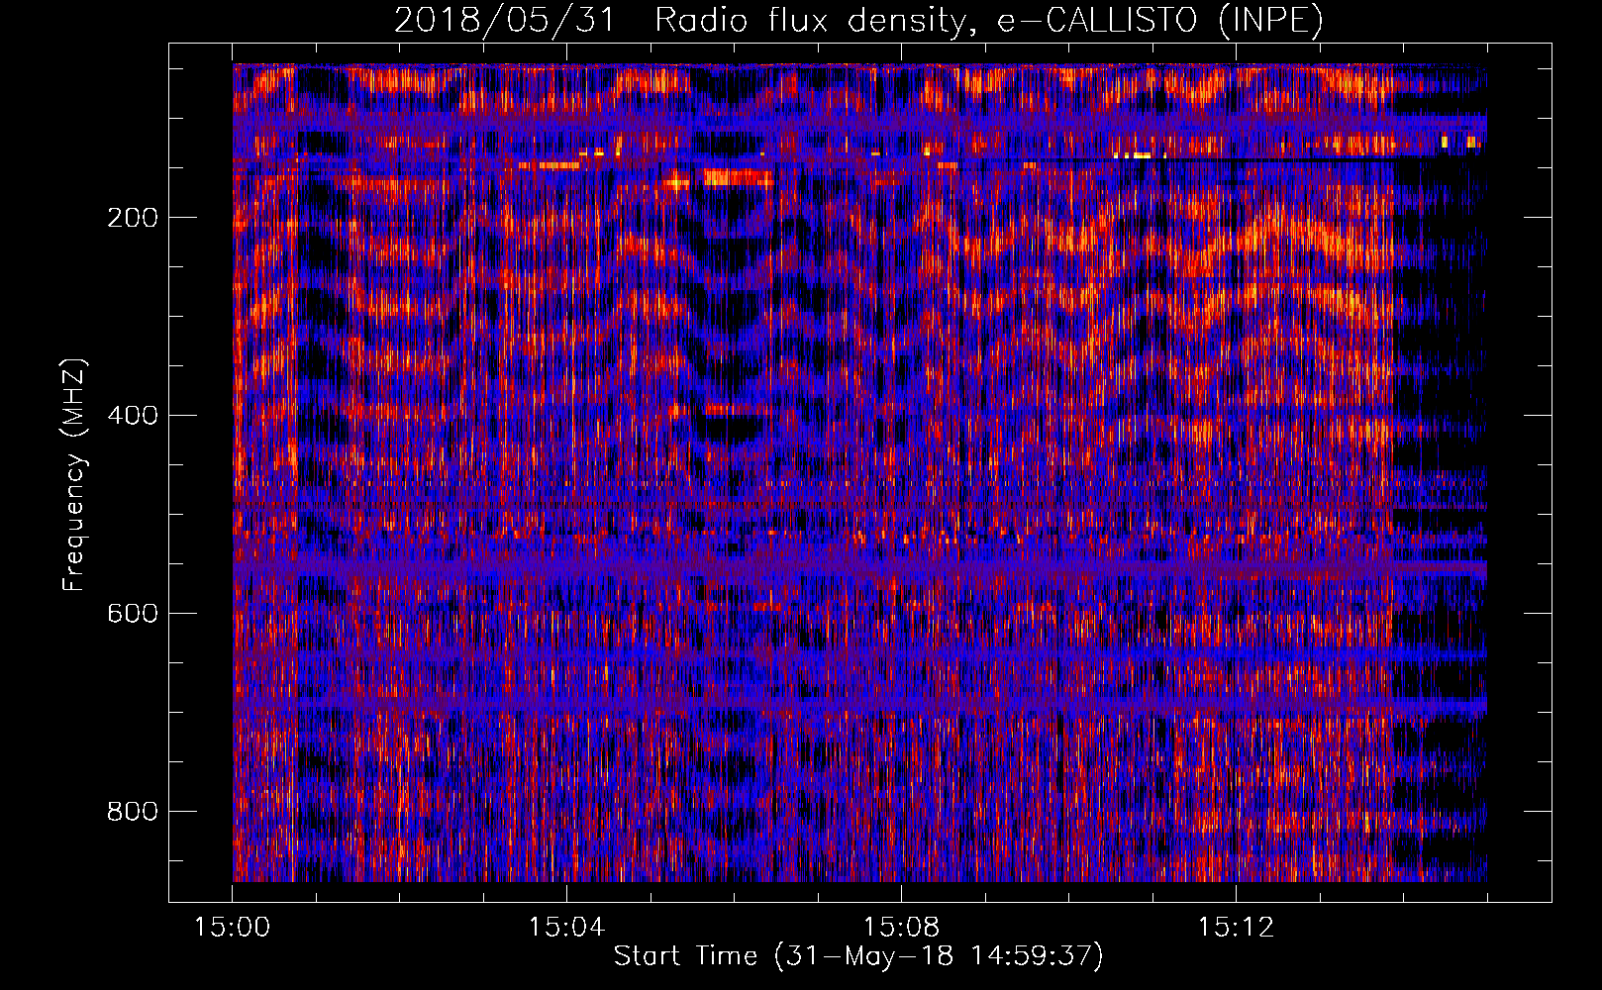
Task: Click the '15:08' time tick label
Action: pos(901,928)
